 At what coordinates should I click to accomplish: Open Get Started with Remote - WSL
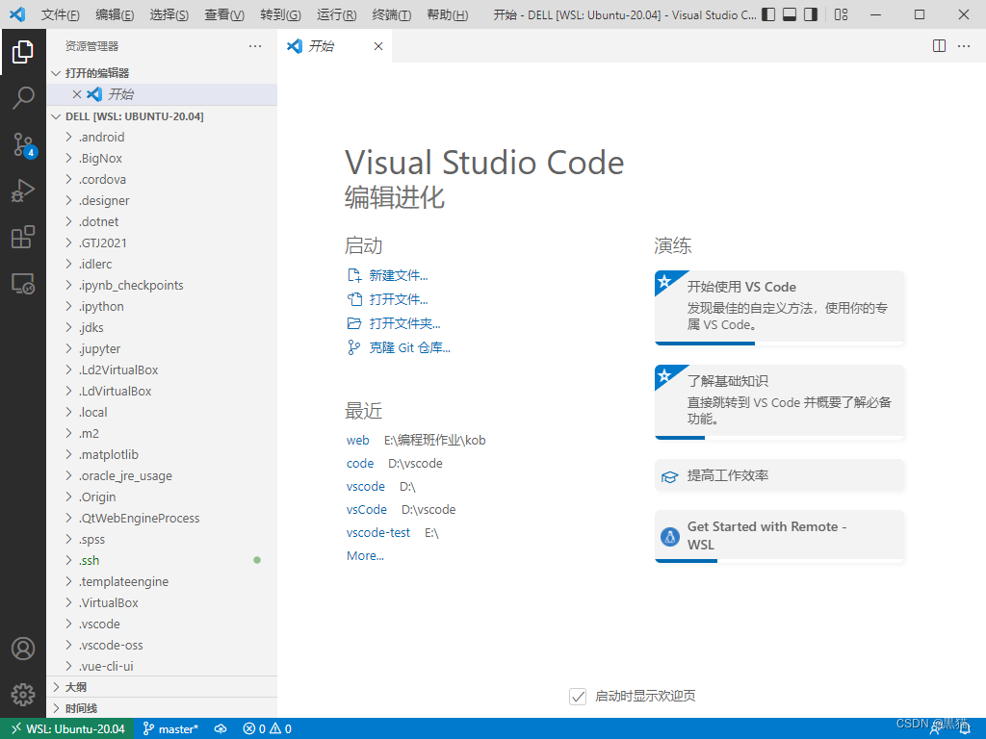point(779,536)
